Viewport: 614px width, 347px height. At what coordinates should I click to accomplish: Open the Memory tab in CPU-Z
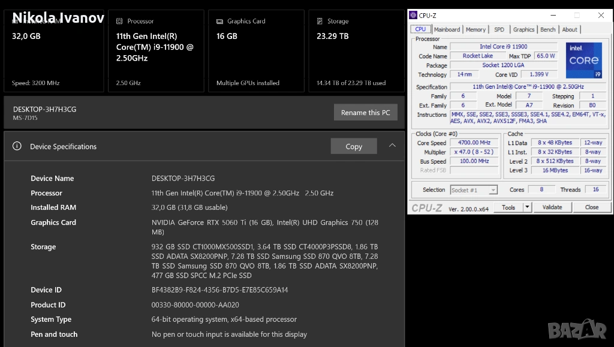click(x=475, y=29)
